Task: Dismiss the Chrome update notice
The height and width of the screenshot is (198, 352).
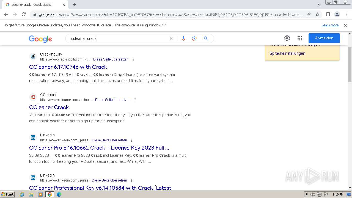Action: click(345, 25)
